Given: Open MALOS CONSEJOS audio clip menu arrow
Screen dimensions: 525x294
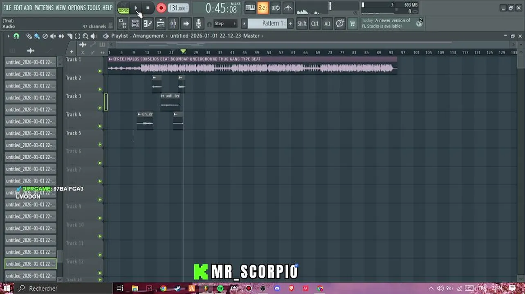Looking at the screenshot, I should tap(110, 59).
